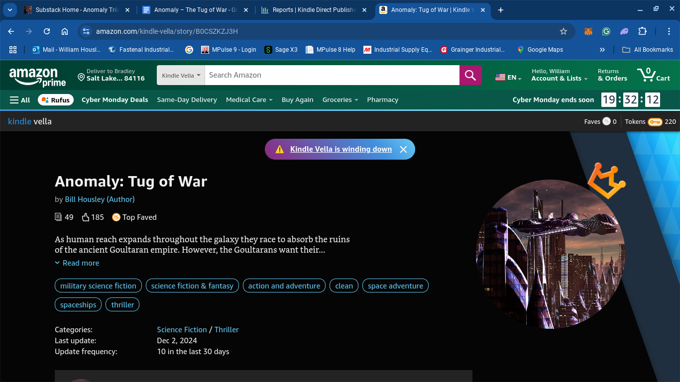Open Returns & Orders link

pyautogui.click(x=612, y=75)
